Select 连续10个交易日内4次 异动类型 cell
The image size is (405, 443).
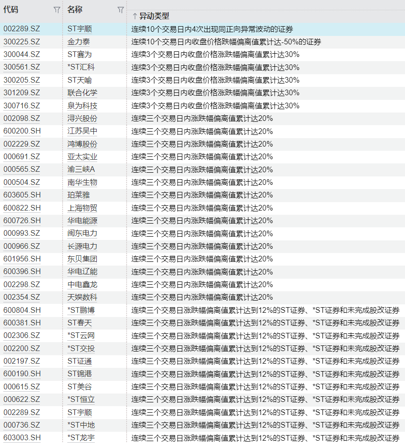pyautogui.click(x=266, y=29)
